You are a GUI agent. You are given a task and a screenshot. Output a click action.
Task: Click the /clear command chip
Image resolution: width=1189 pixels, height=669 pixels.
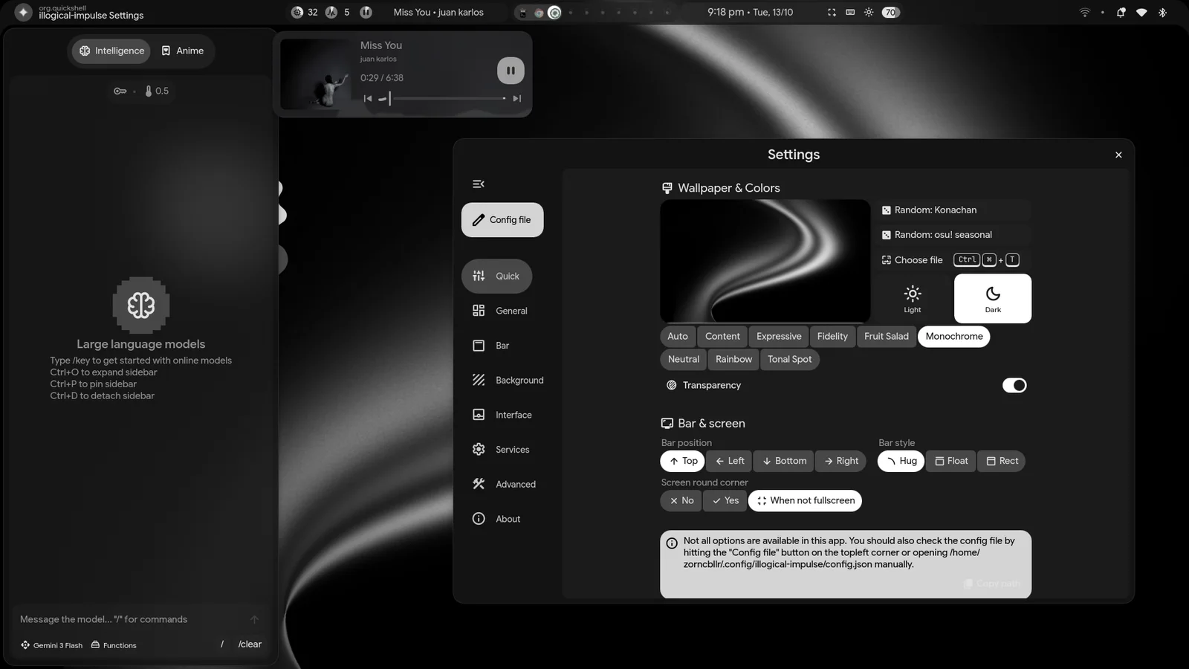click(250, 644)
